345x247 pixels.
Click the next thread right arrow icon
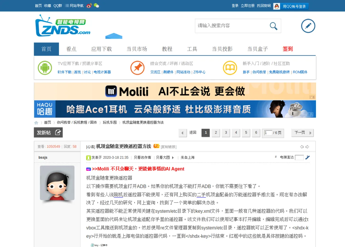pos(307,147)
